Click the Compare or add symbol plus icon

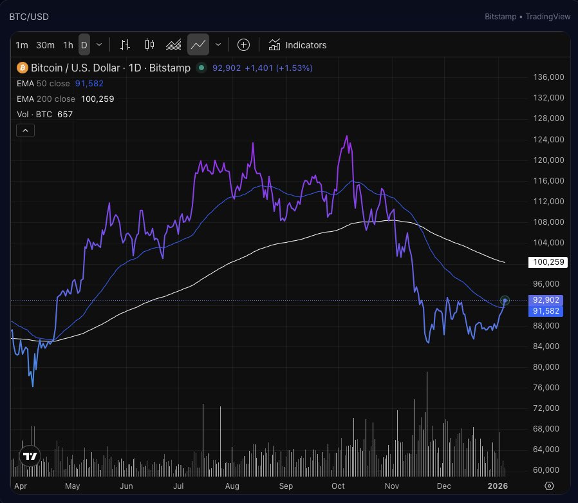click(x=243, y=45)
